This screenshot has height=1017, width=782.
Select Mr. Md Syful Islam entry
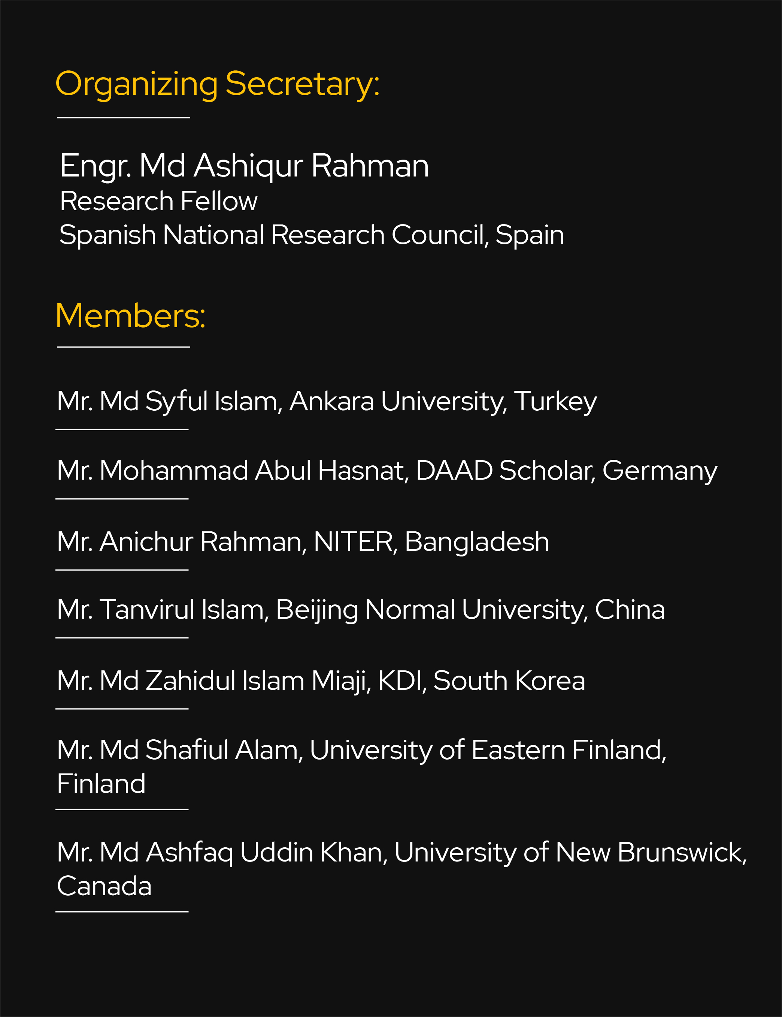point(326,401)
